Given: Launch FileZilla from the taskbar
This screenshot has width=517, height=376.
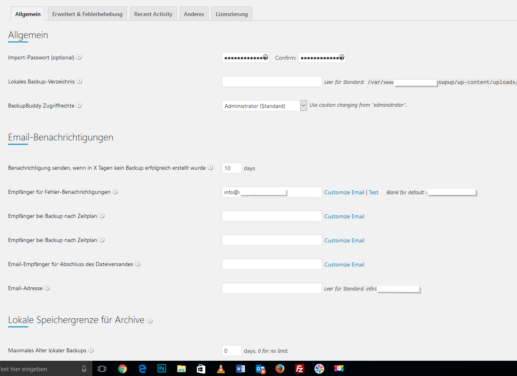Looking at the screenshot, I should (299, 368).
